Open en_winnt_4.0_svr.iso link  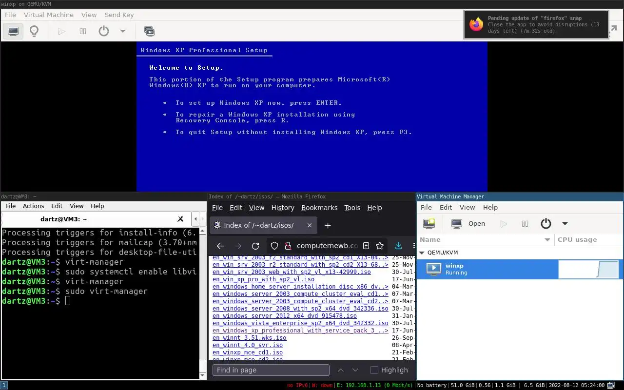tap(248, 345)
